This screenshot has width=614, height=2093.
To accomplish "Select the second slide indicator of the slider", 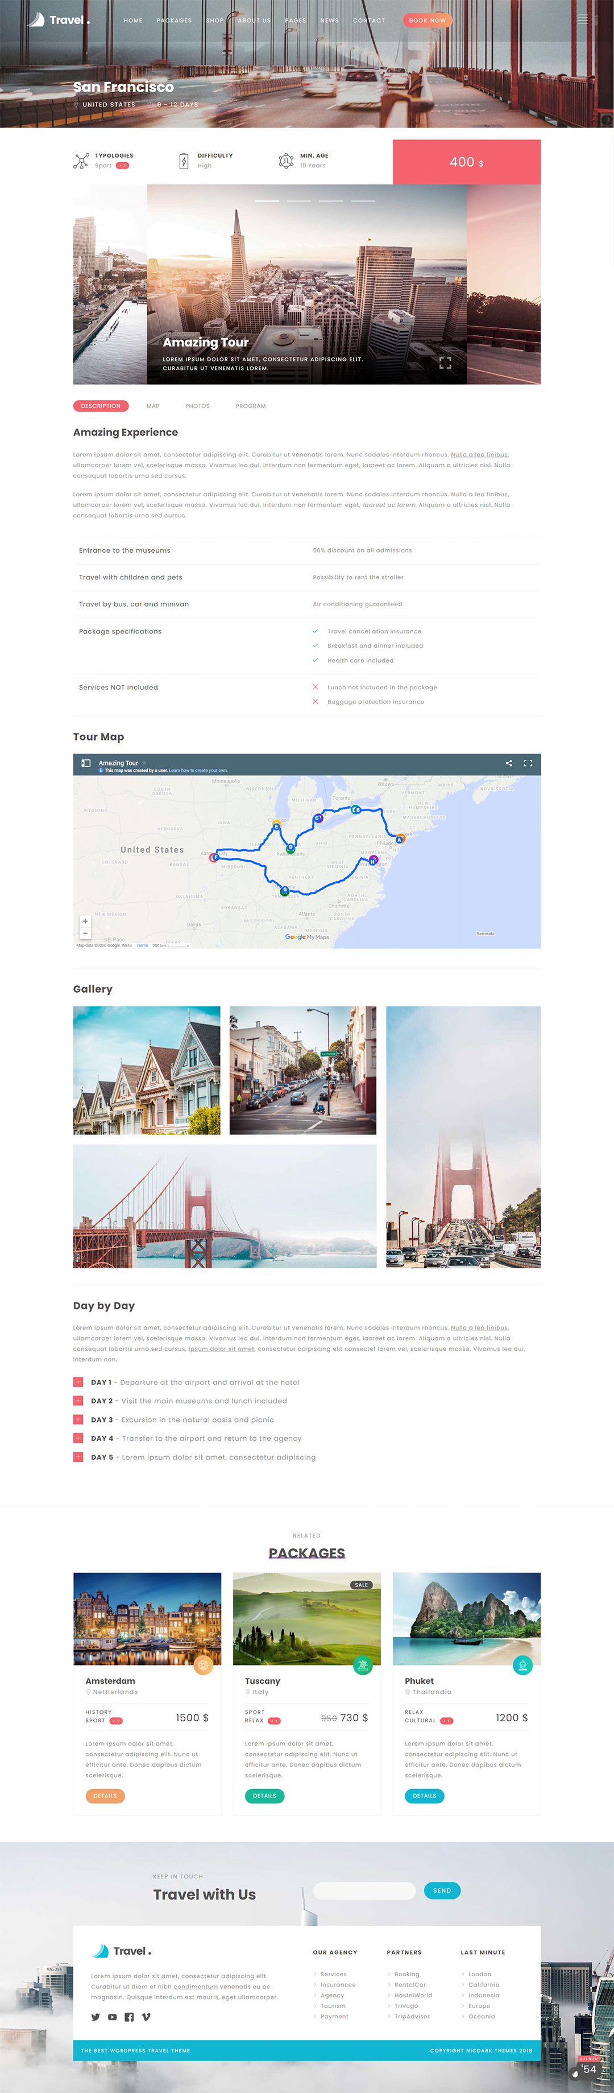I will (x=299, y=200).
